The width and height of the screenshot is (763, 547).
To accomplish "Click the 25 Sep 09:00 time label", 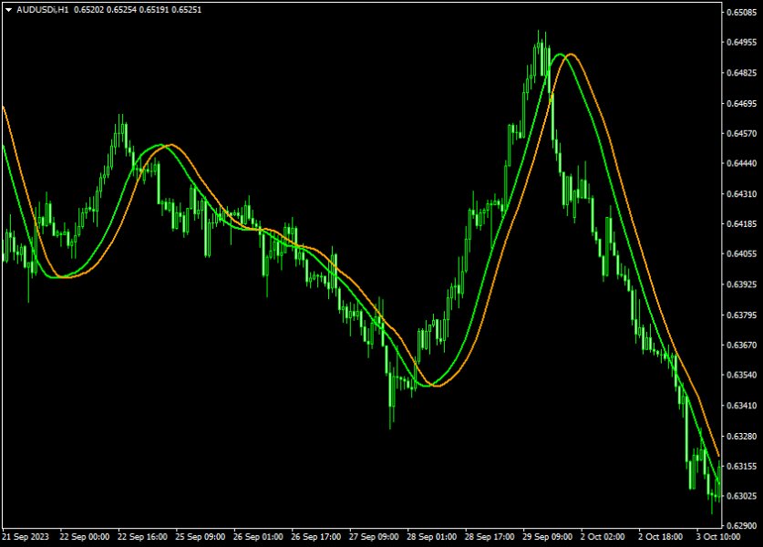I will click(x=200, y=537).
